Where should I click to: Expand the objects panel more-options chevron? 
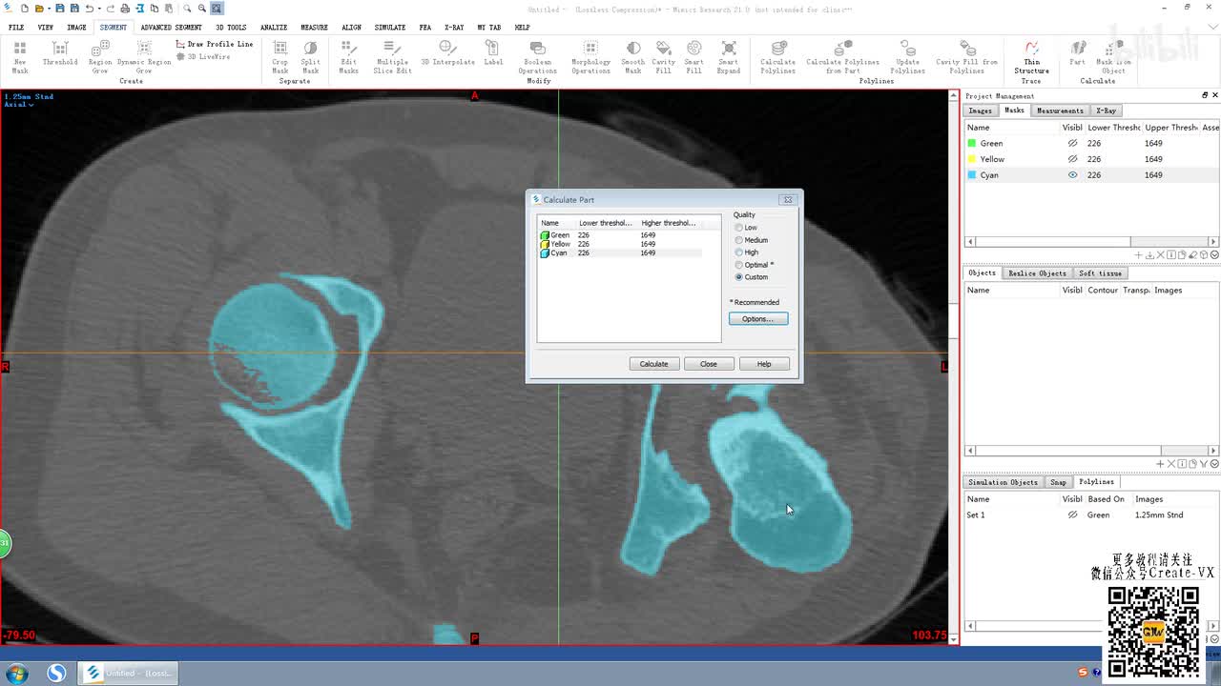coord(1214,464)
